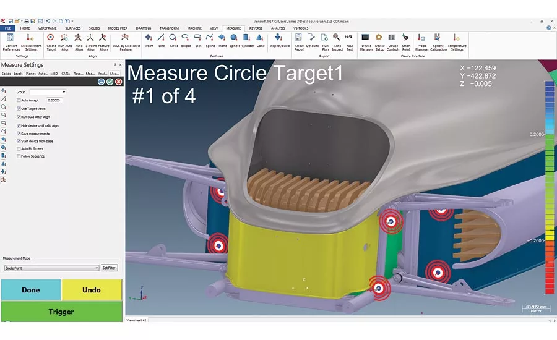This screenshot has height=340, width=557.
Task: Open Measurement Settings in ribbon
Action: (31, 43)
